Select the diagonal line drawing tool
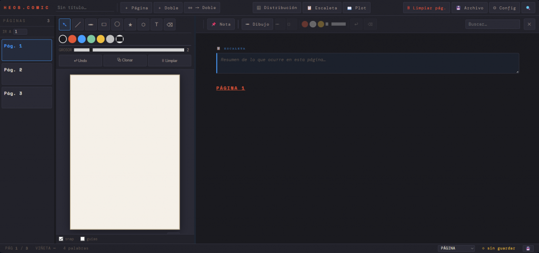 click(78, 24)
